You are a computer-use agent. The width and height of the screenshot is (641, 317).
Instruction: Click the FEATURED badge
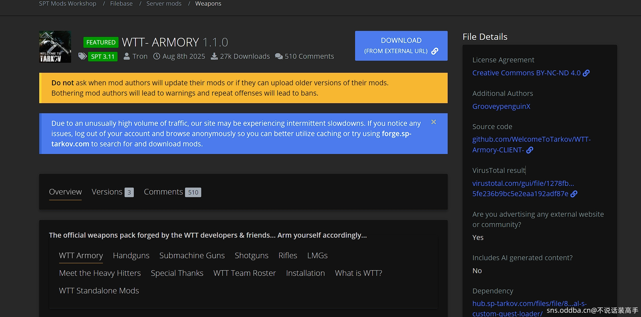coord(101,42)
